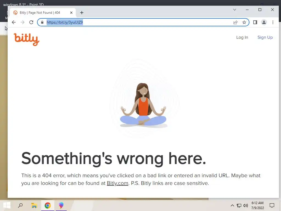Minimize the Chrome window
281x211 pixels.
(x=247, y=10)
